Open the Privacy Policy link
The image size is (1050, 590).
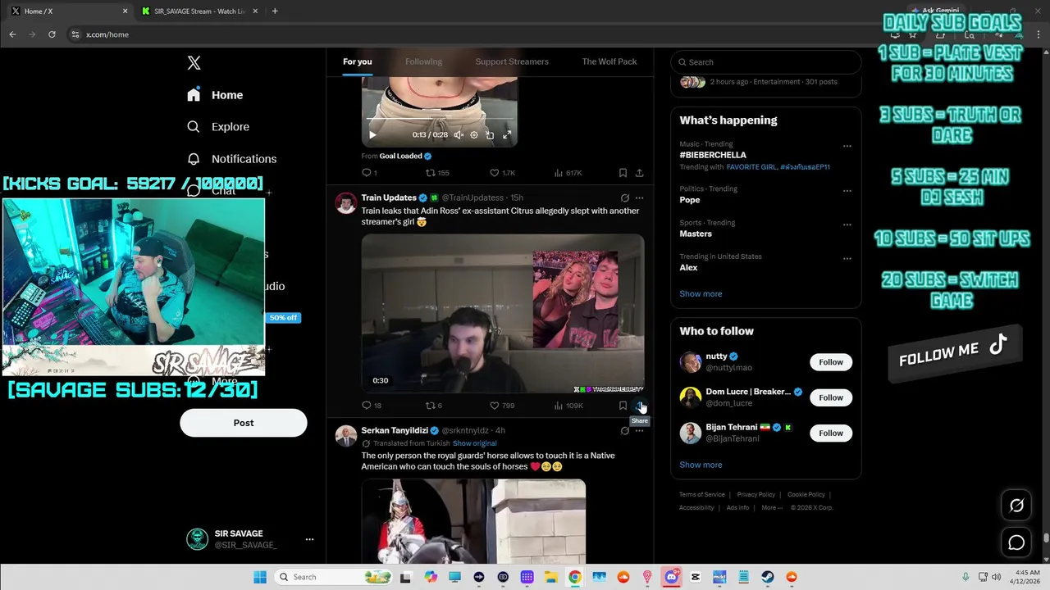pyautogui.click(x=756, y=495)
